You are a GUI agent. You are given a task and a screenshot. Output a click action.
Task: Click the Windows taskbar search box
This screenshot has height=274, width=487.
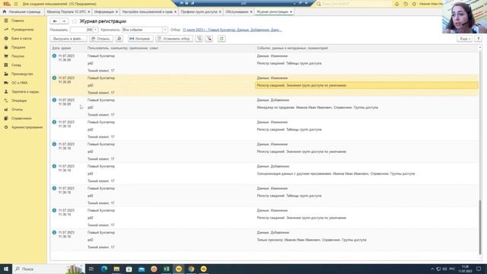tap(48, 269)
